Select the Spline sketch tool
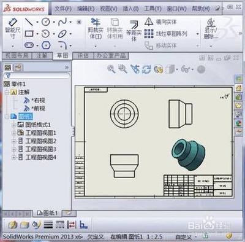This screenshot has width=245, height=242. coord(62,21)
